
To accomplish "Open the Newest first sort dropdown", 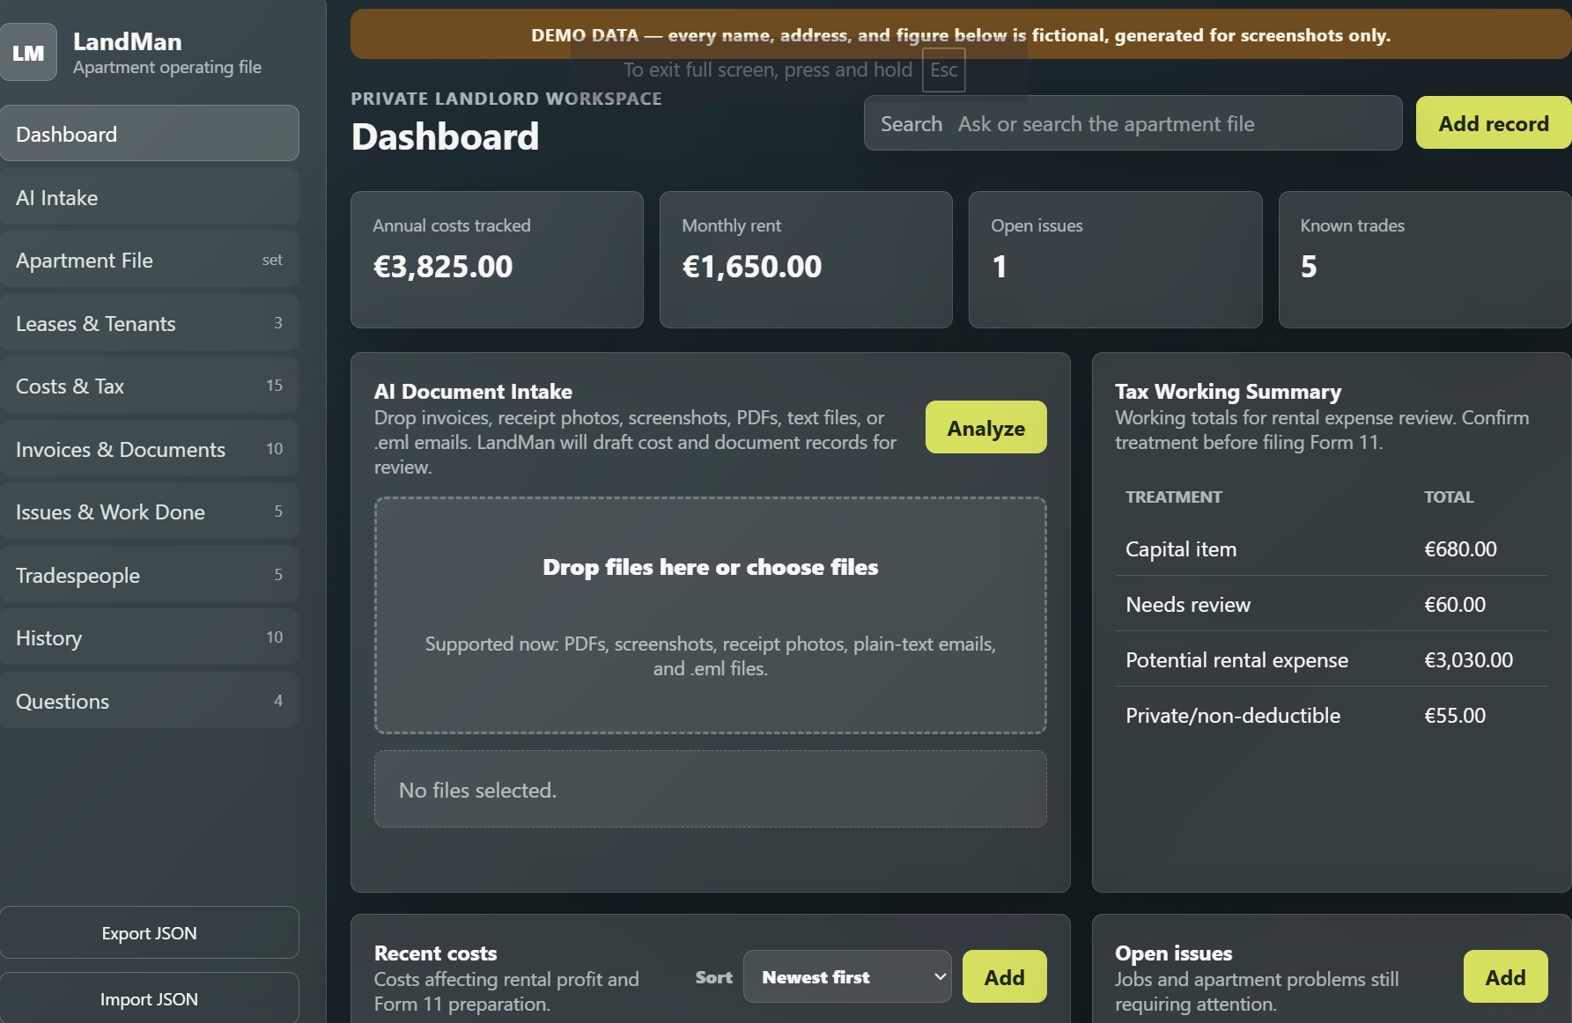I will pos(847,976).
